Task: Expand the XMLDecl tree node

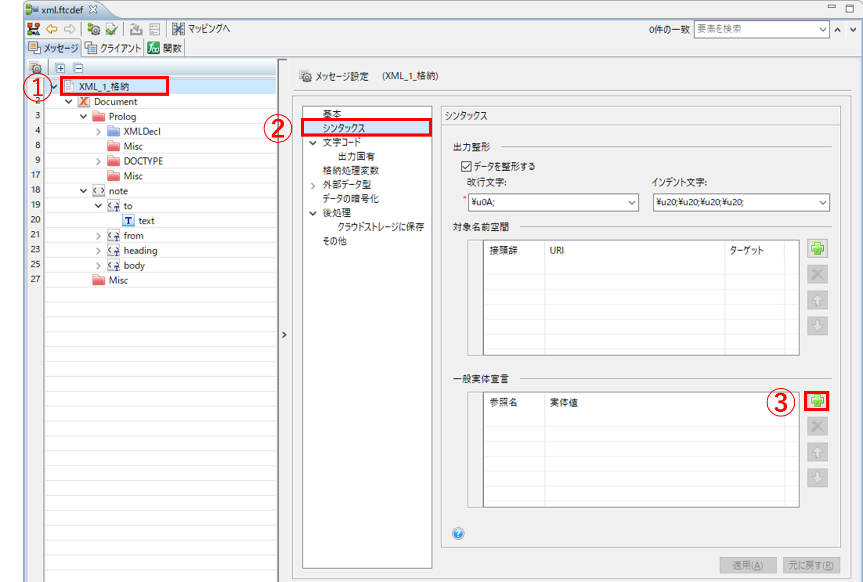Action: [x=98, y=131]
